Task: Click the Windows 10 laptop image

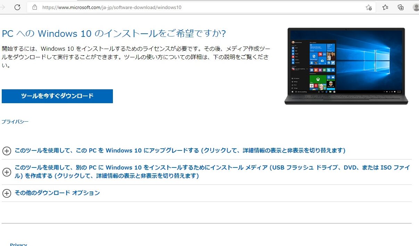Action: tap(346, 66)
